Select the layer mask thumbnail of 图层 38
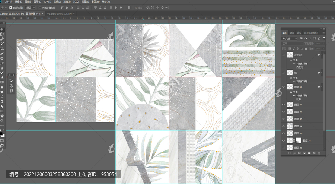Image resolution: width=335 pixels, height=184 pixels. (x=298, y=140)
